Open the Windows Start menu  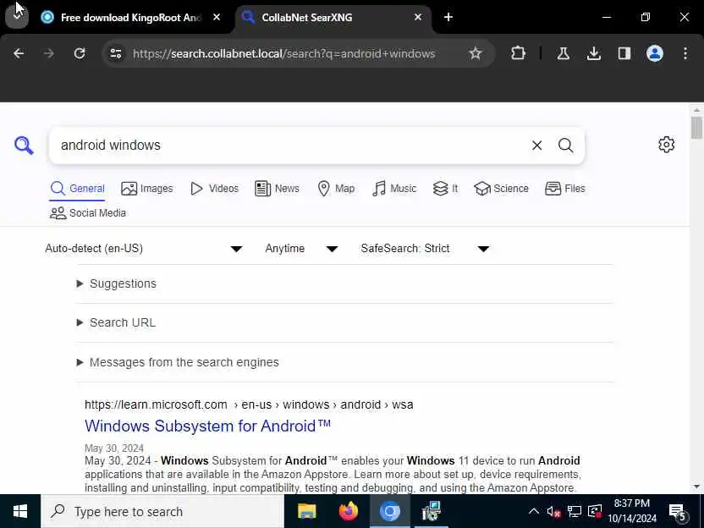point(20,511)
